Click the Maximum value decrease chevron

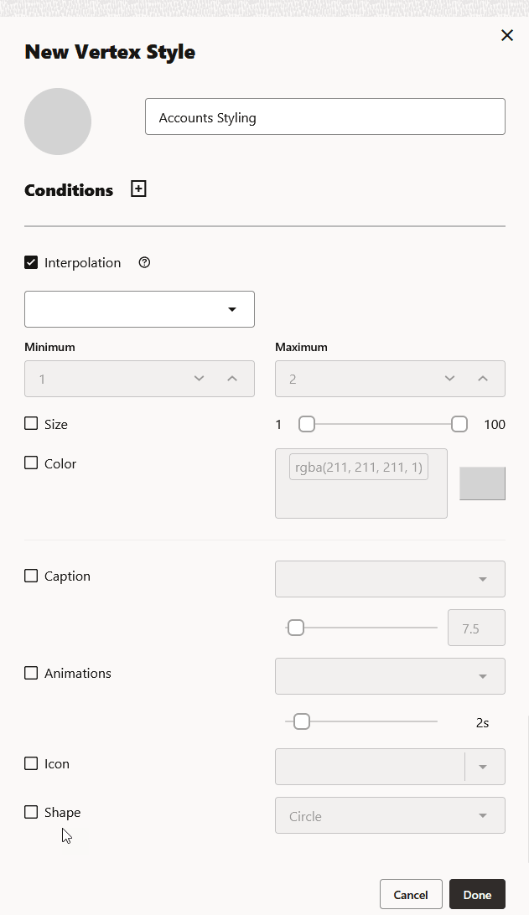(449, 379)
